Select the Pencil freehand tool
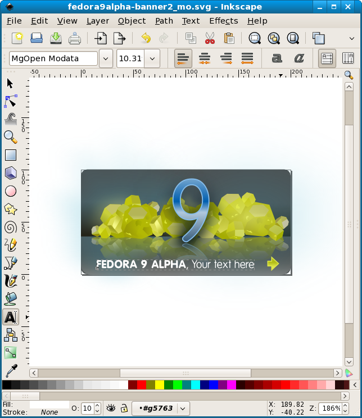This screenshot has height=418, width=362. [x=11, y=245]
